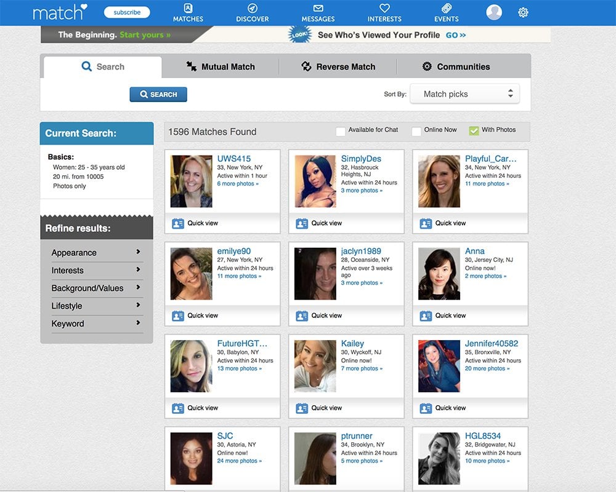
Task: Check the Online Now filter
Action: click(x=416, y=131)
